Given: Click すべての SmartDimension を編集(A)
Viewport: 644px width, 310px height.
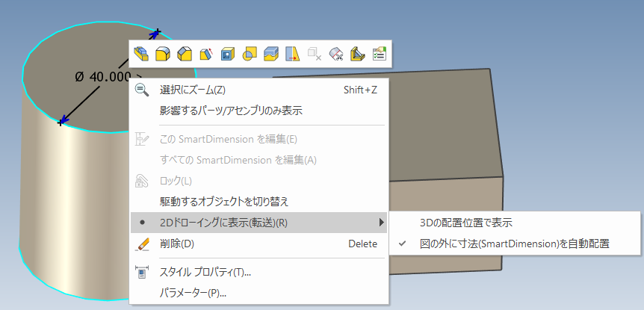Looking at the screenshot, I should point(258,160).
